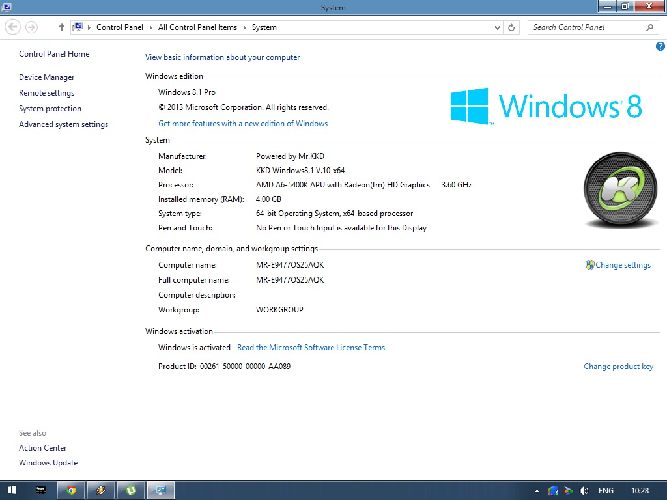This screenshot has width=667, height=500.
Task: Click the shield icon beside Change settings
Action: tap(589, 265)
